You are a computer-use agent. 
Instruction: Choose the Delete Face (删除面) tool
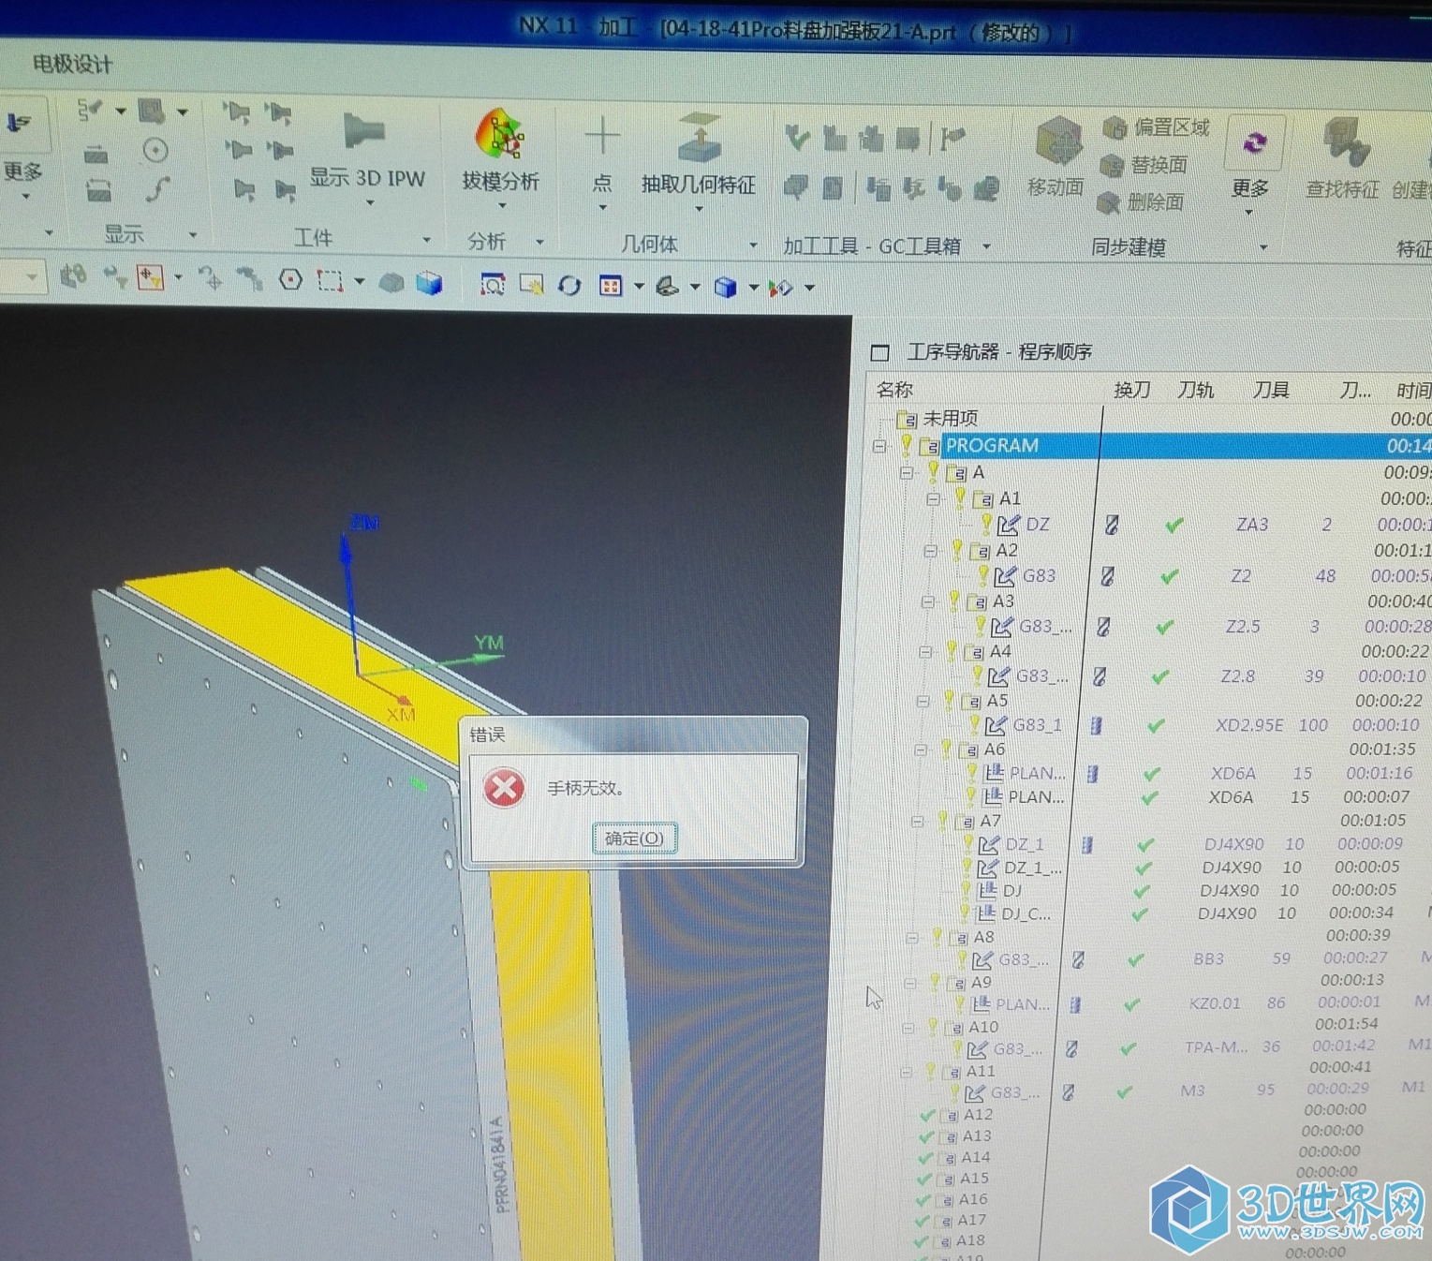click(x=1141, y=202)
